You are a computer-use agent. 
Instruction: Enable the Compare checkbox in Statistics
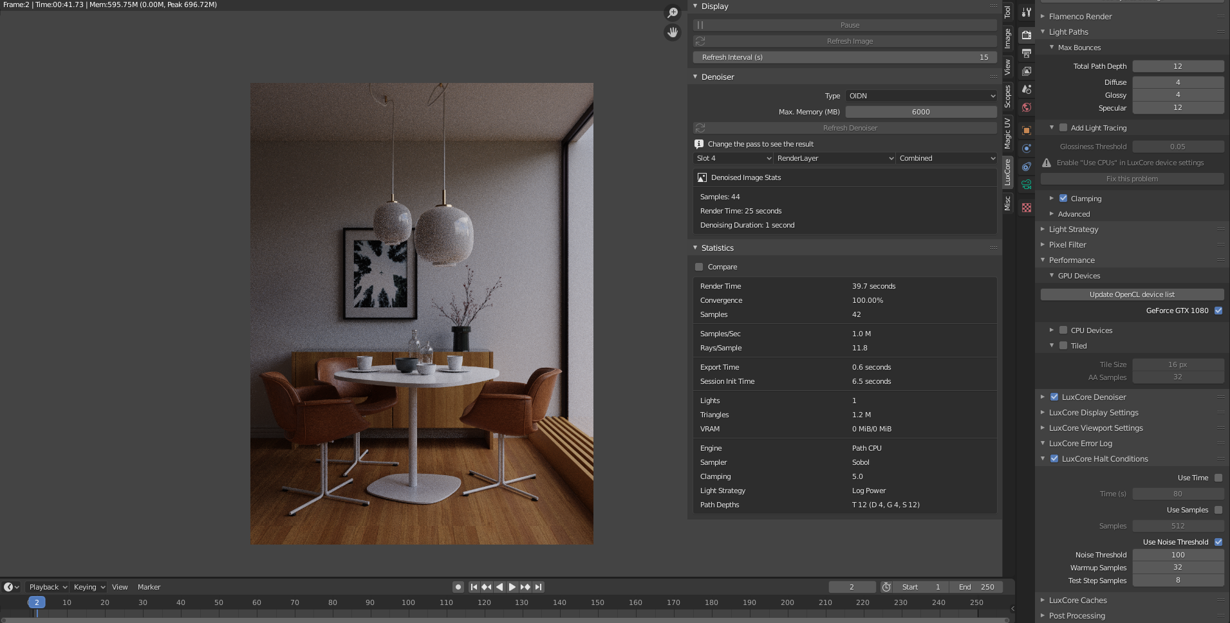click(699, 267)
